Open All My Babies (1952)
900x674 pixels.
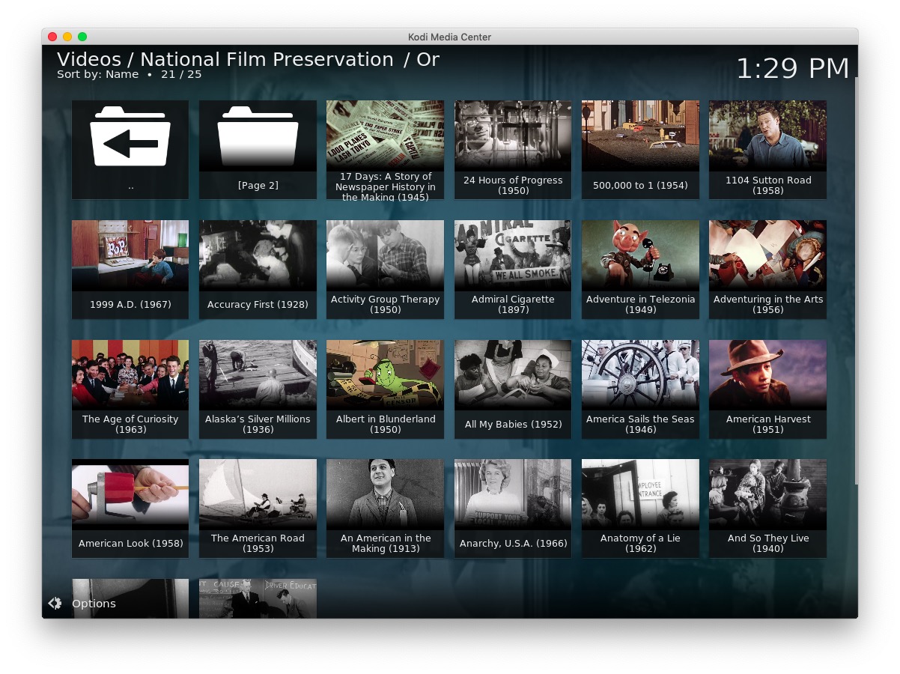(512, 389)
